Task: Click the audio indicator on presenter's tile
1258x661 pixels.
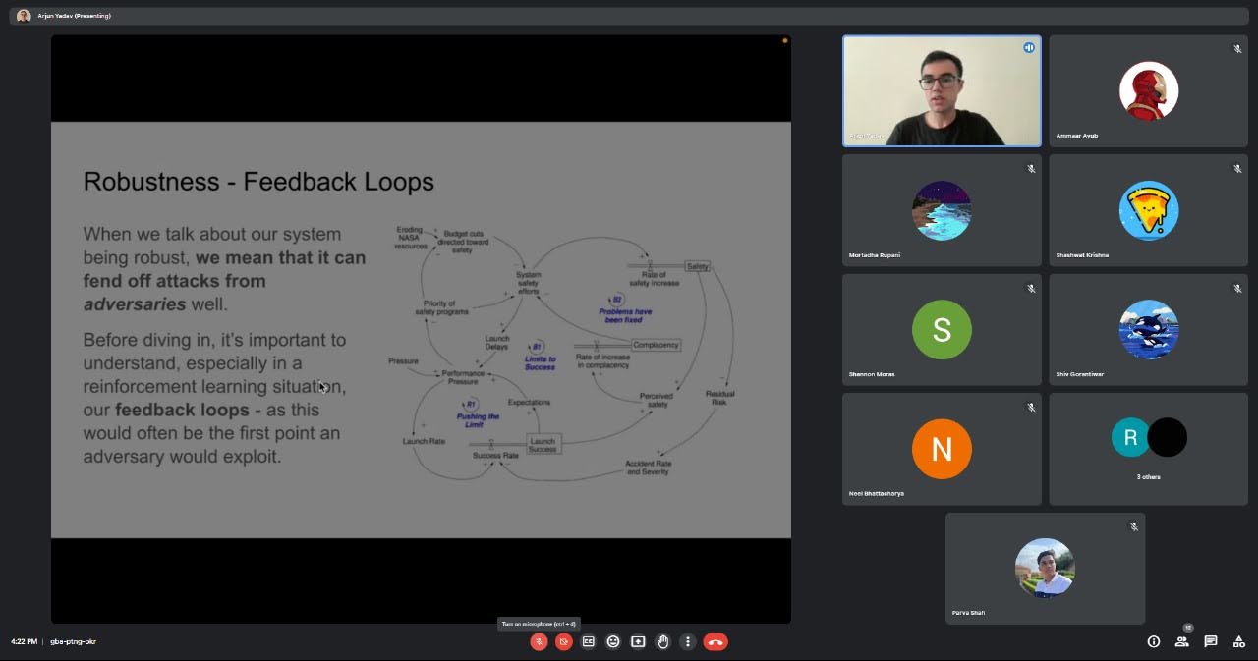Action: point(1029,47)
